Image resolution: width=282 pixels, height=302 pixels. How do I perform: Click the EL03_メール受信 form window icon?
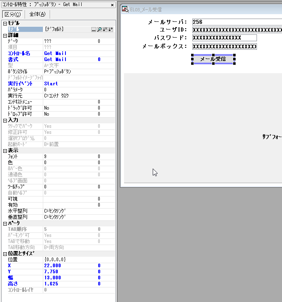pos(126,9)
